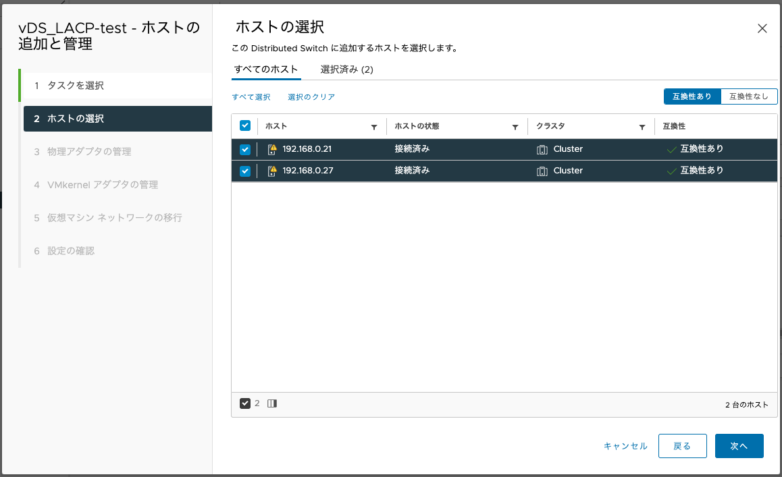Open the column manager icon below the table
The height and width of the screenshot is (477, 782).
click(x=272, y=403)
